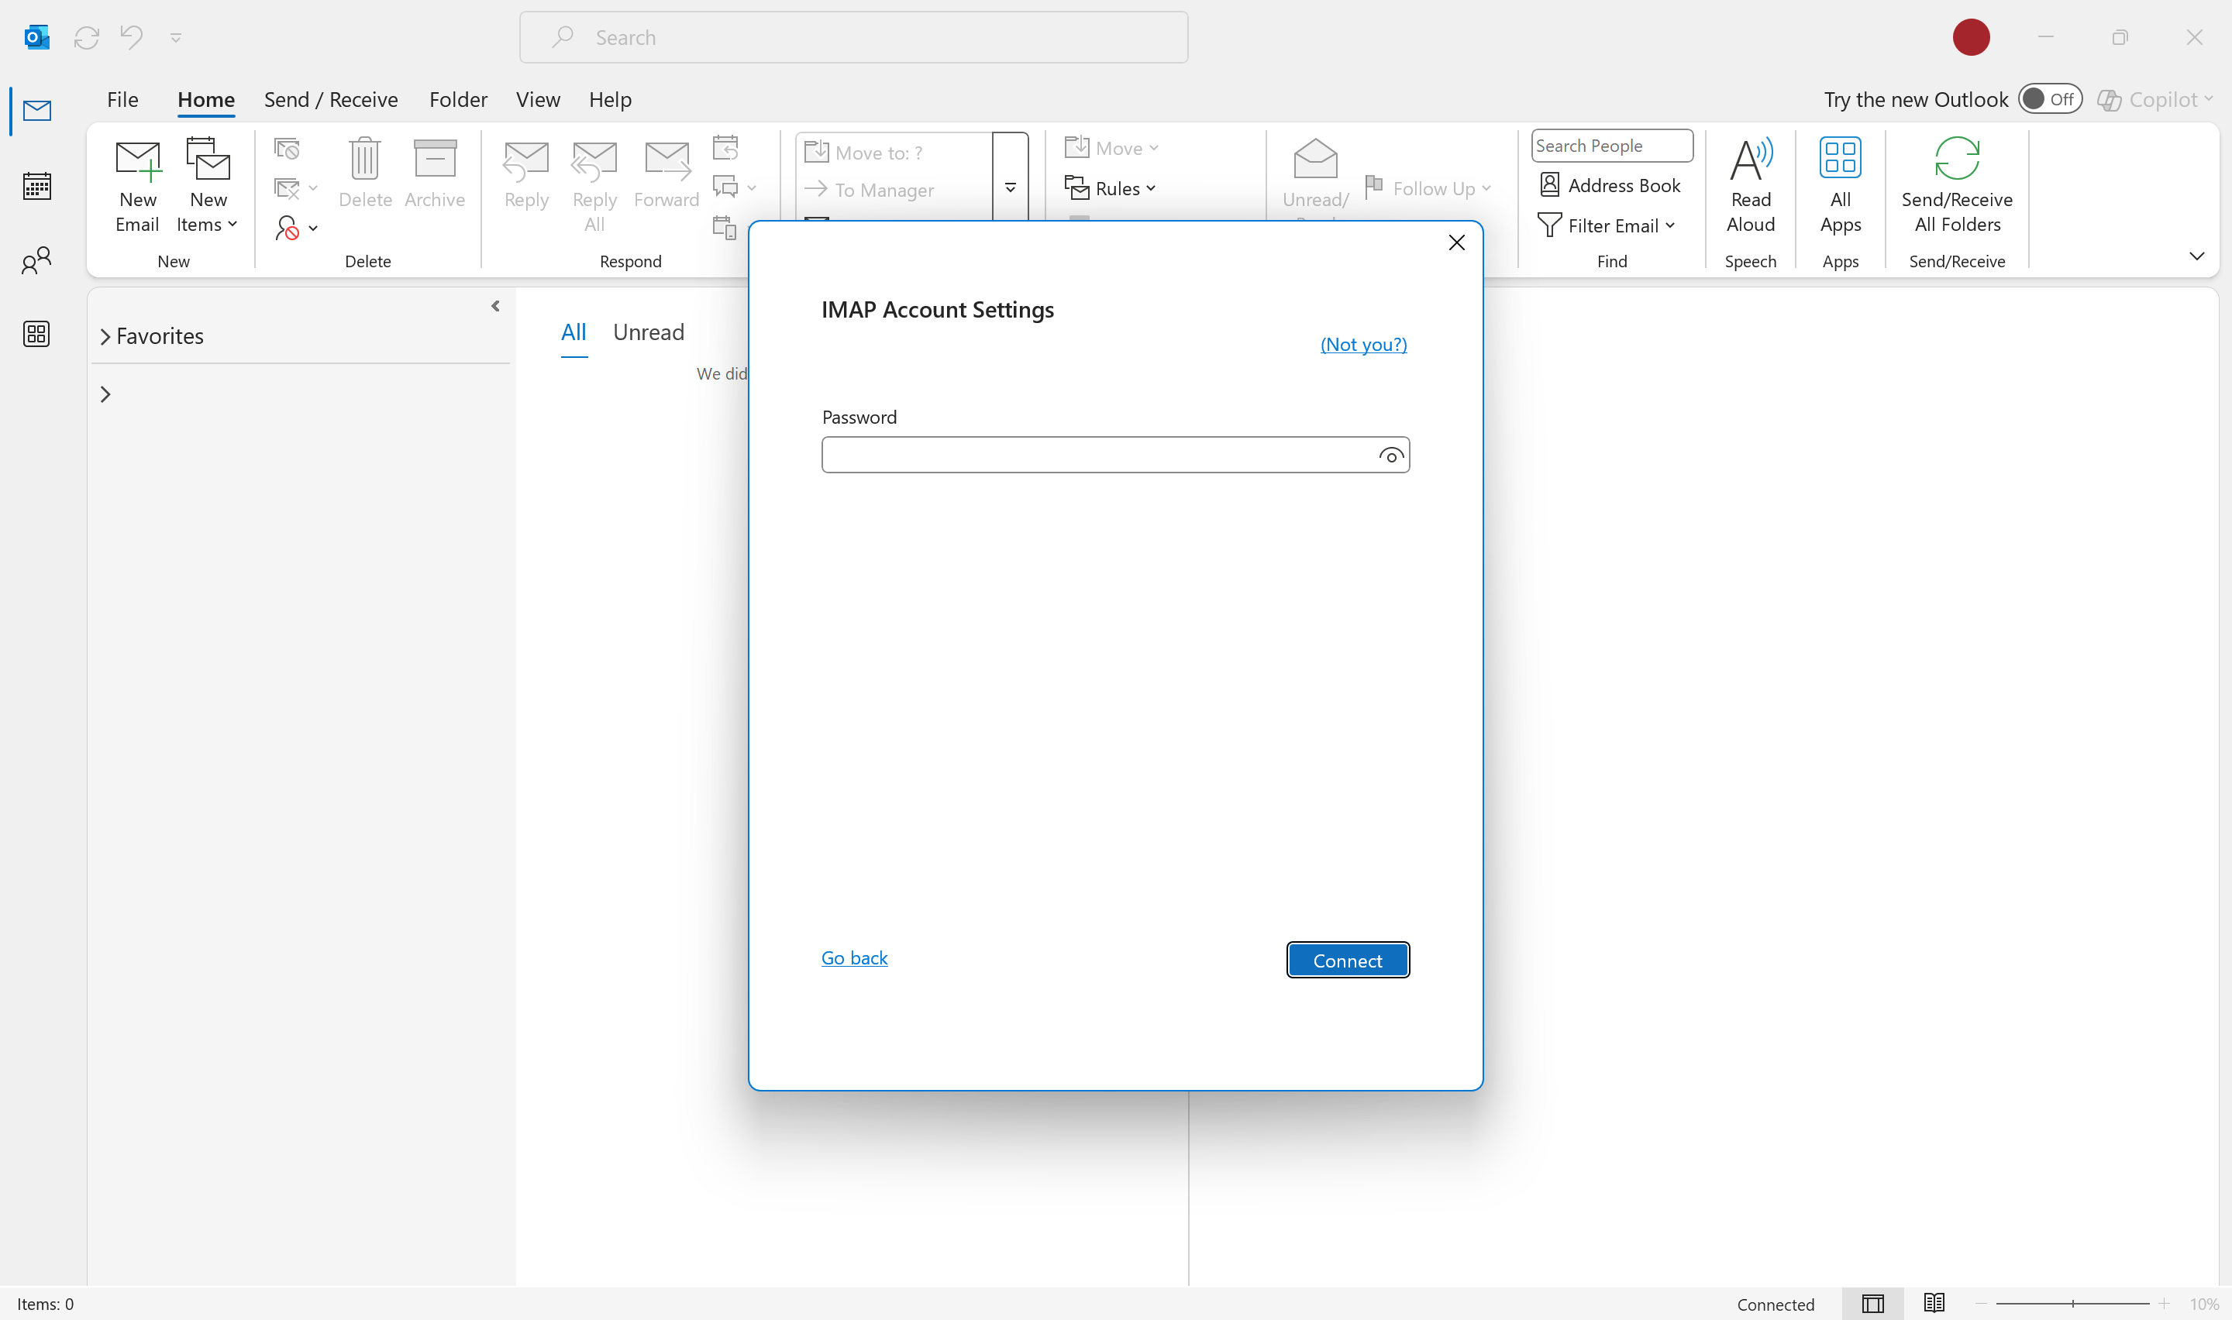Expand the Favorites folder group
The image size is (2232, 1320).
tap(106, 336)
